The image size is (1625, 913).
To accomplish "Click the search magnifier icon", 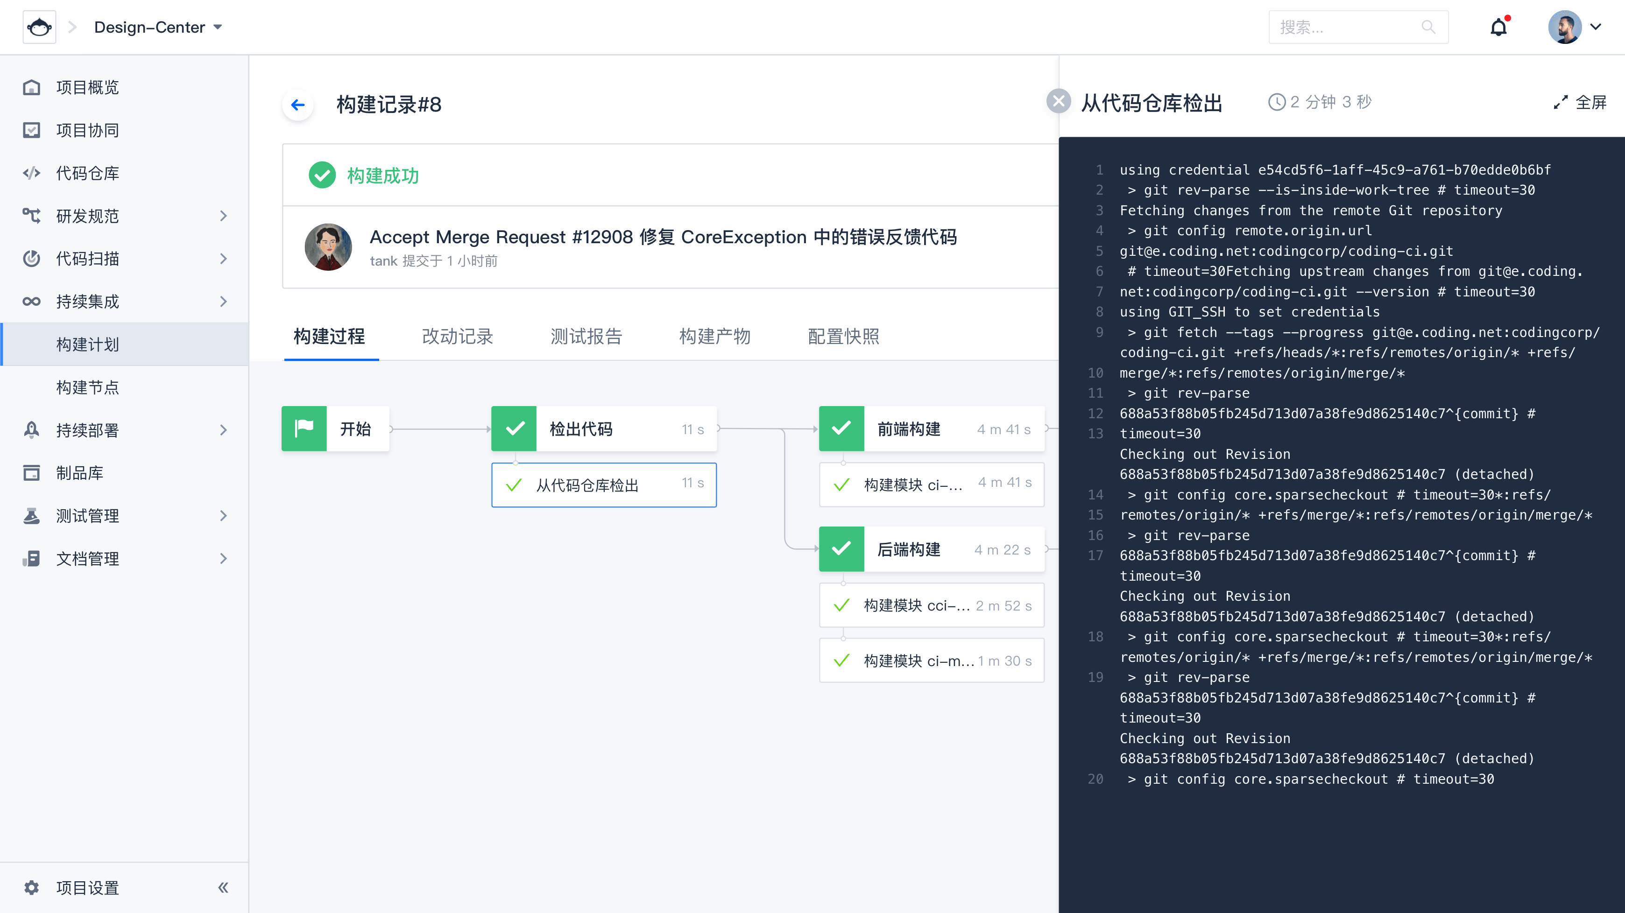I will point(1428,27).
